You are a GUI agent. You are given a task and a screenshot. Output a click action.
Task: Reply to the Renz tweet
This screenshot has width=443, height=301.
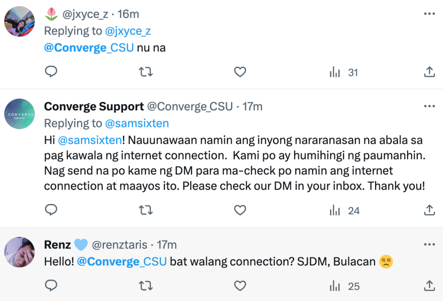click(51, 285)
